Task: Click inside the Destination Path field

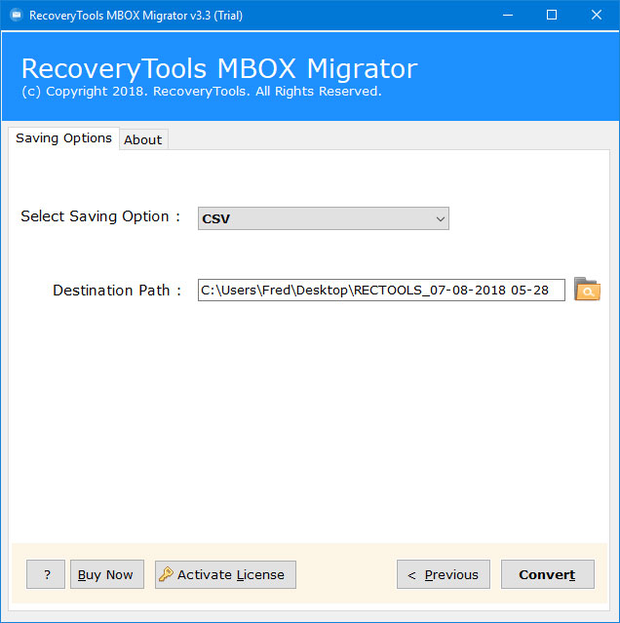Action: pos(381,290)
